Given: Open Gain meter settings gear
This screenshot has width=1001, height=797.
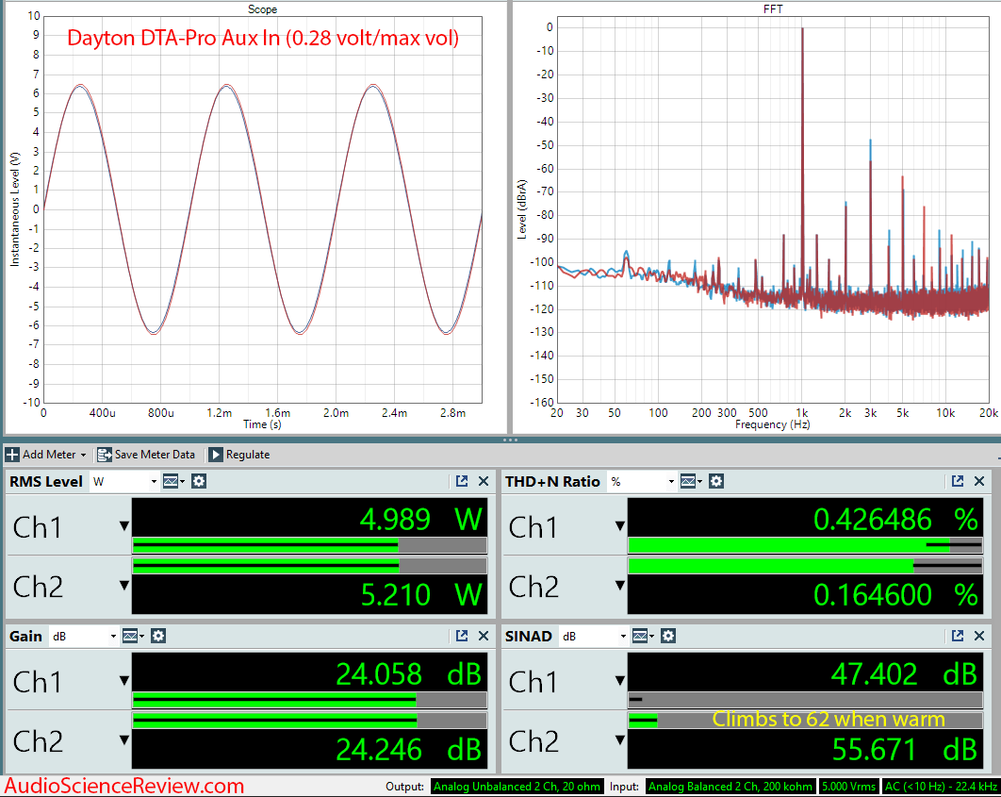Looking at the screenshot, I should 158,636.
